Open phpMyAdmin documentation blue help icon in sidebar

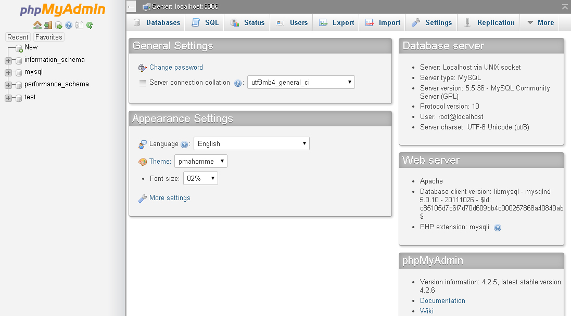point(69,25)
